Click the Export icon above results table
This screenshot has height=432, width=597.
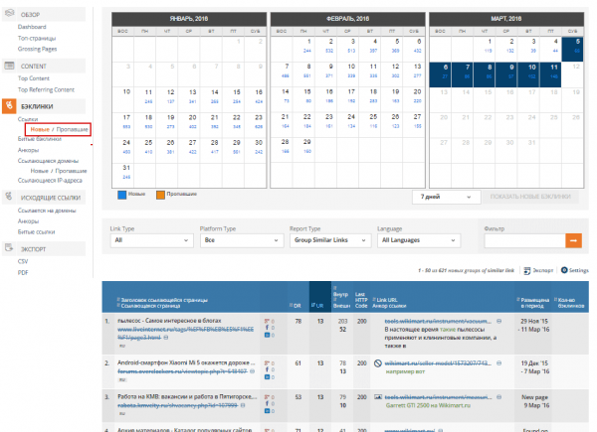point(527,270)
